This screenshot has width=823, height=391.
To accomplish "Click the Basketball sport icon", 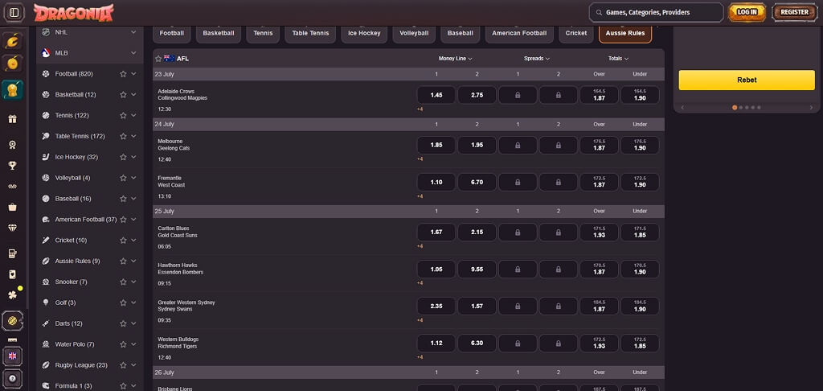I will 46,95.
